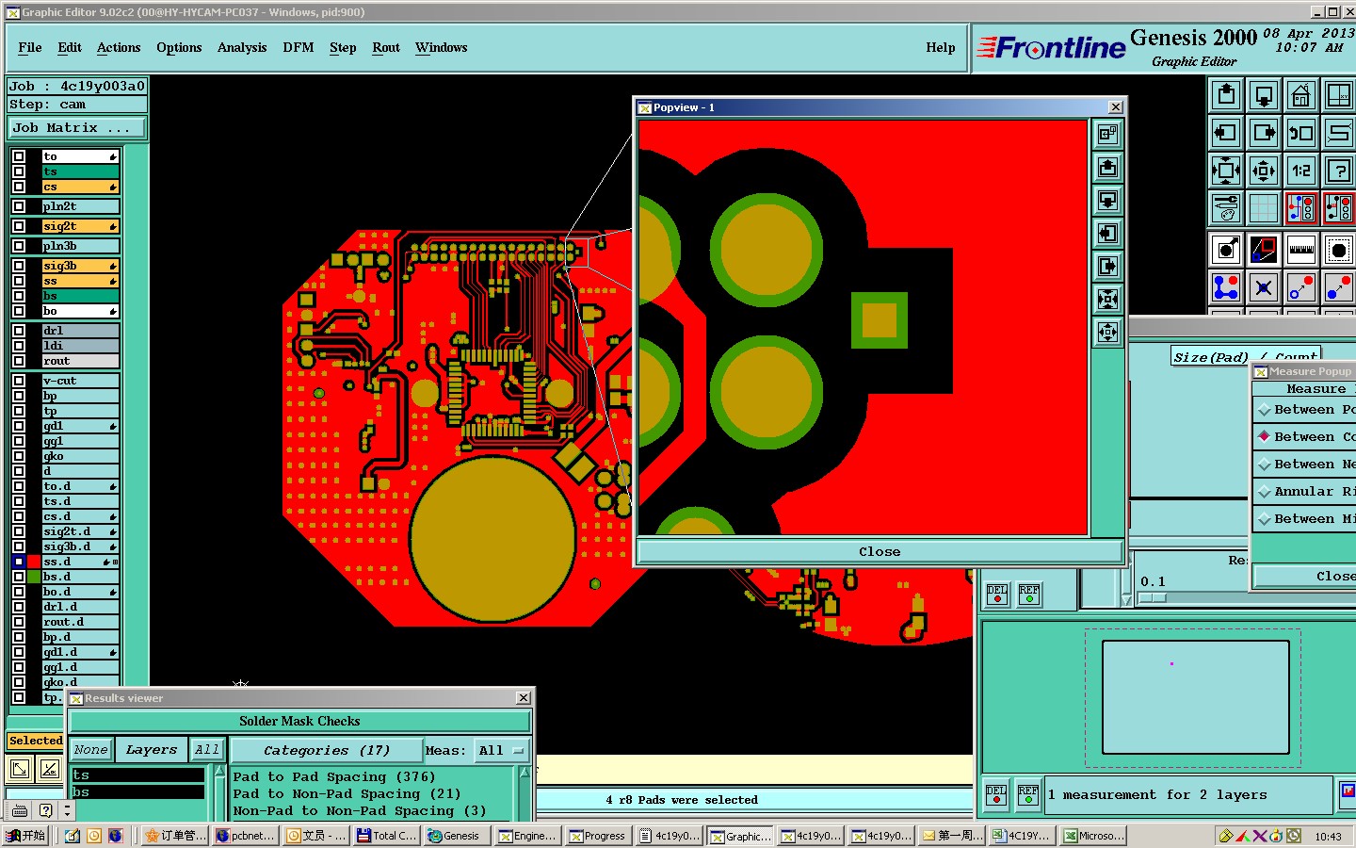Click the 1:2 zoom scale icon

click(x=1301, y=171)
